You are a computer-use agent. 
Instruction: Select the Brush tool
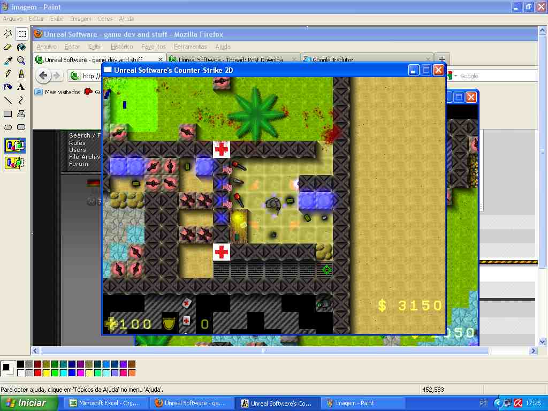[21, 73]
